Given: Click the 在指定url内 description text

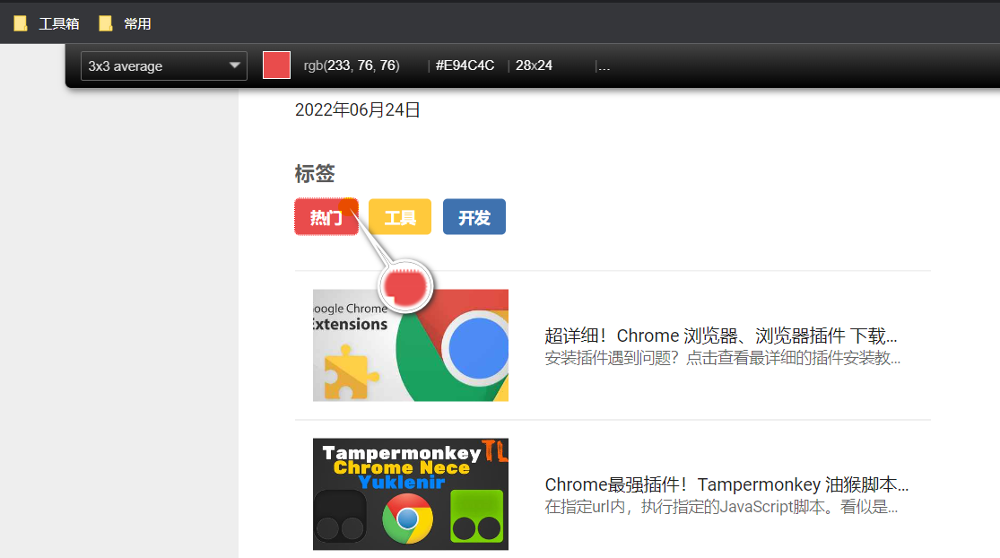Looking at the screenshot, I should [x=721, y=507].
